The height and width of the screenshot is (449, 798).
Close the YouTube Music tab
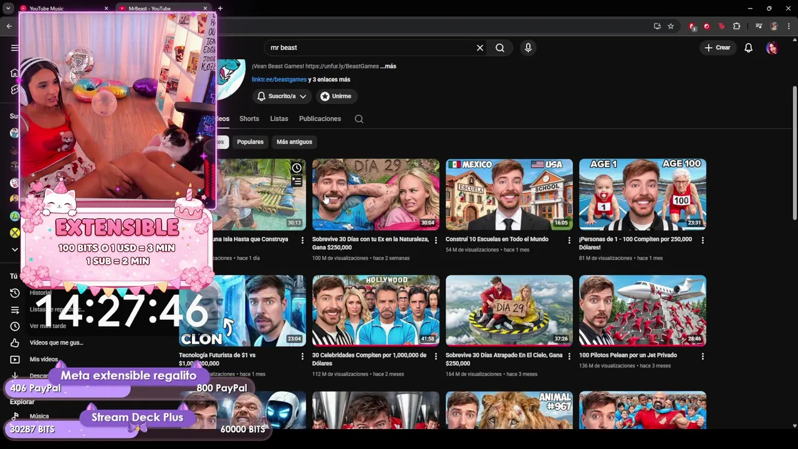[x=106, y=9]
